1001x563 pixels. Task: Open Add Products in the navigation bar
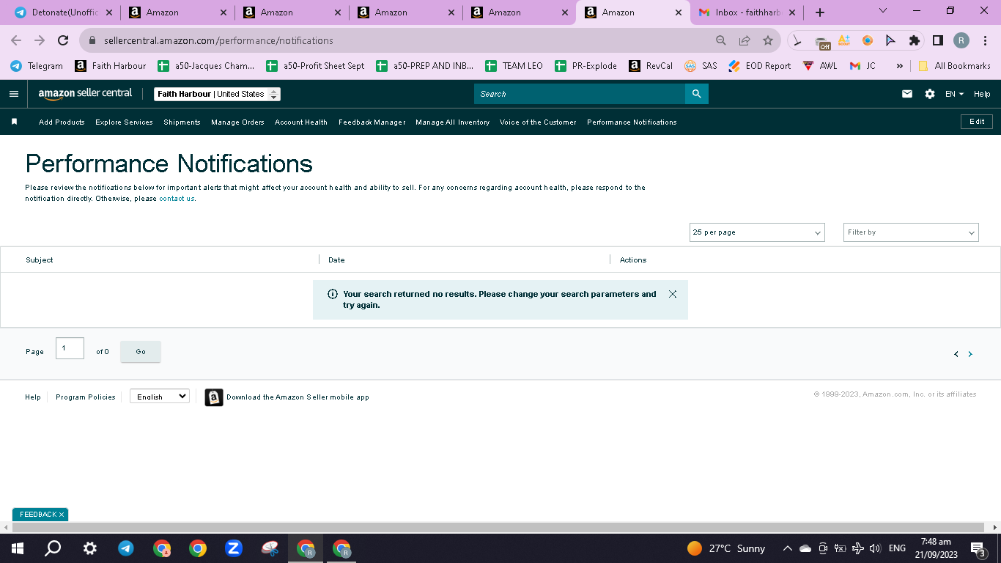click(x=62, y=122)
